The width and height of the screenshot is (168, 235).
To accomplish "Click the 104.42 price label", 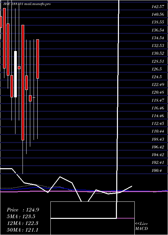I will (158, 155).
